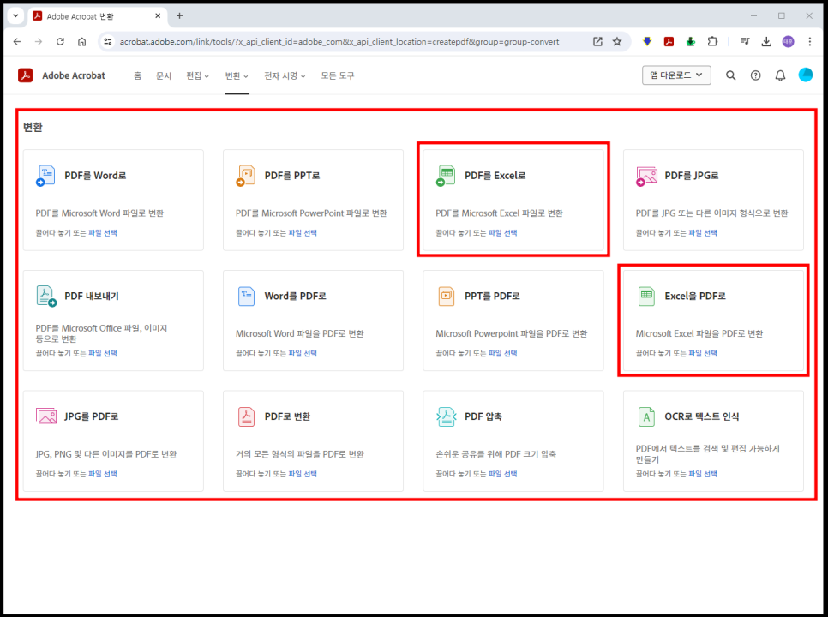This screenshot has width=828, height=617.
Task: Go back with the browser back arrow
Action: click(17, 41)
